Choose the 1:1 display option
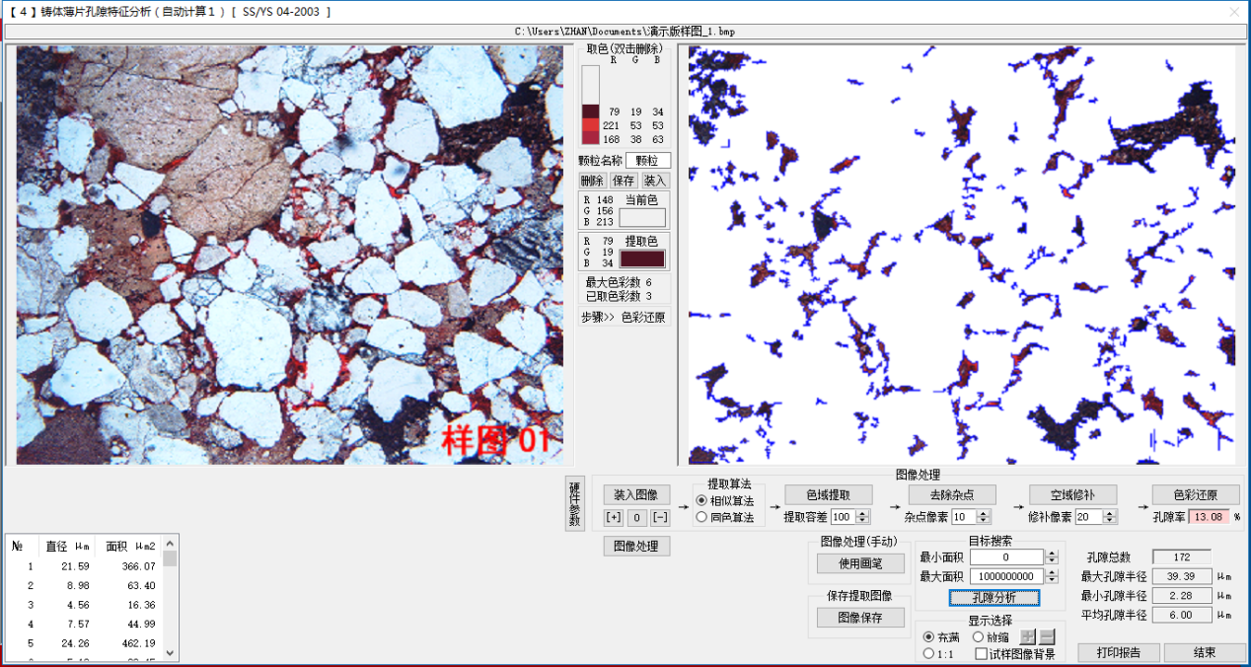The image size is (1251, 667). [929, 654]
